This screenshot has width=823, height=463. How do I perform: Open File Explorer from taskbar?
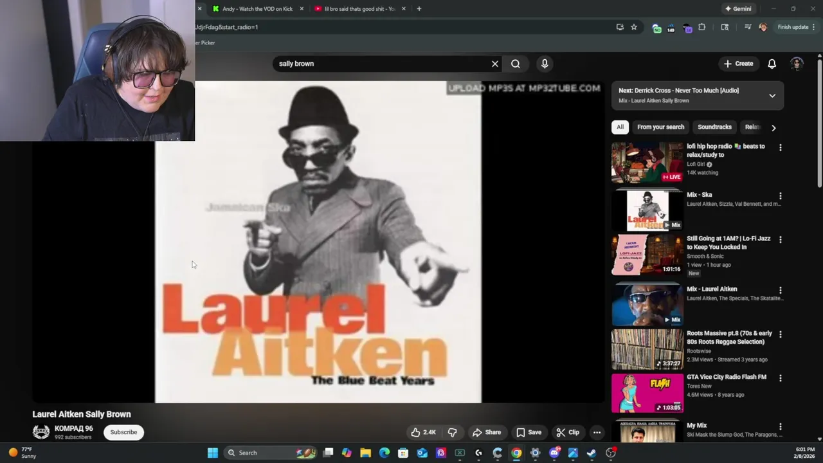(365, 453)
